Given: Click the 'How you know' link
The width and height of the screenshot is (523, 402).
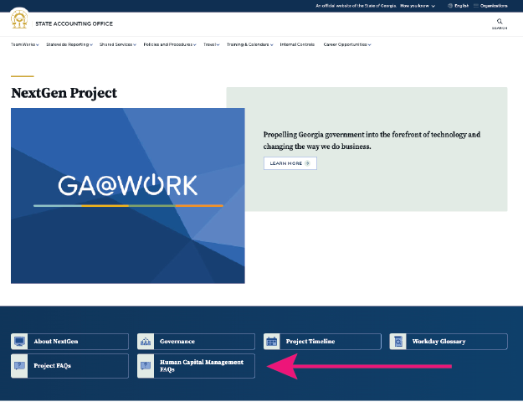Looking at the screenshot, I should (418, 6).
